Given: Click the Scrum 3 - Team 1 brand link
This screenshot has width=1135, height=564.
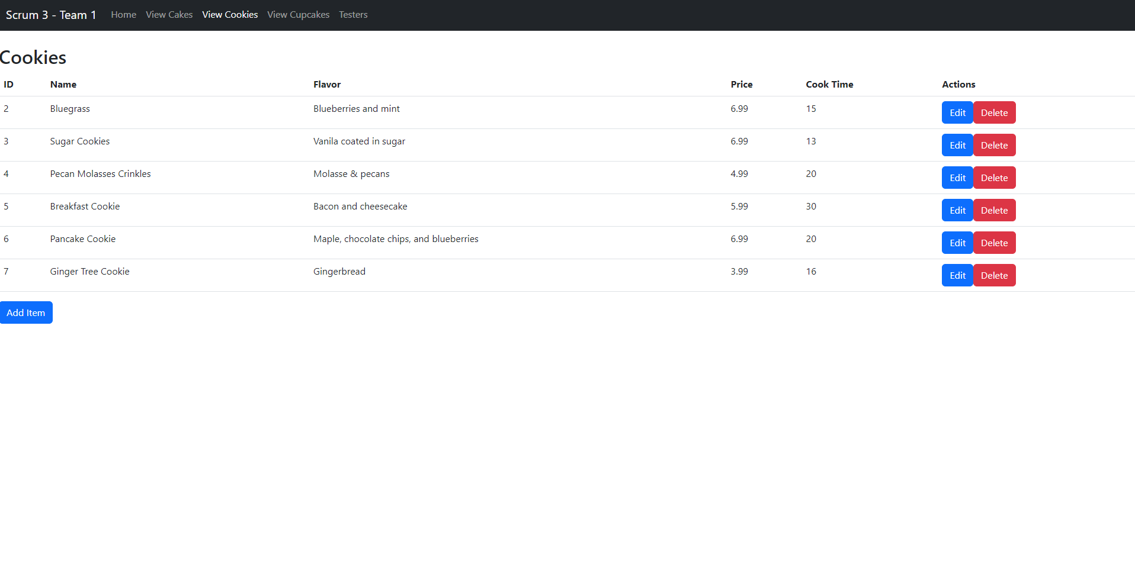Looking at the screenshot, I should [51, 15].
